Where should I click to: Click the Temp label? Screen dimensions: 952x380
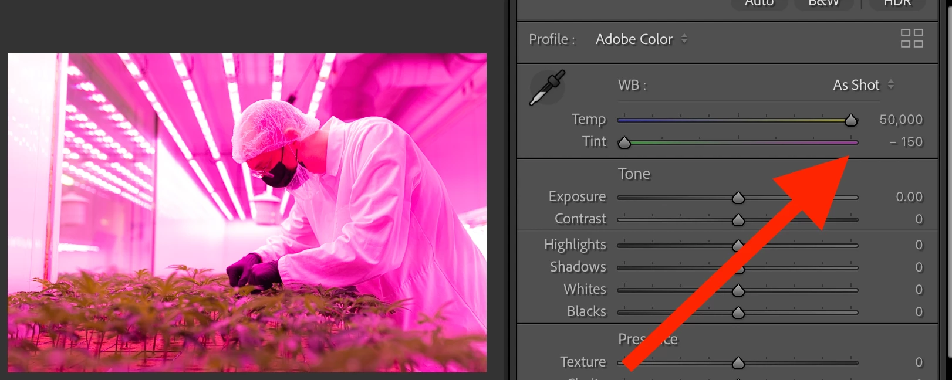[589, 120]
